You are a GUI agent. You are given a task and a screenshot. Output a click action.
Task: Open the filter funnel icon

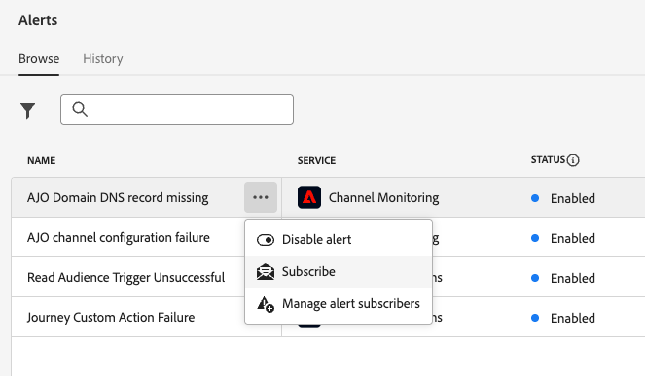click(x=27, y=110)
